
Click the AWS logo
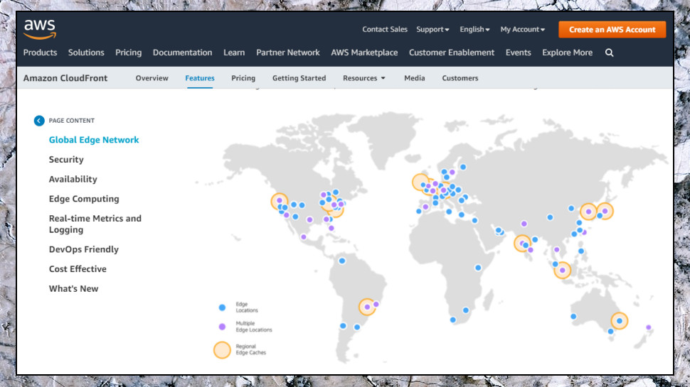tap(40, 29)
